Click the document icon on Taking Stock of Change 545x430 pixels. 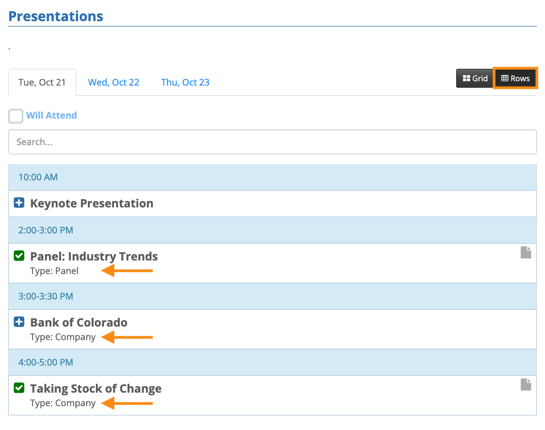click(525, 385)
